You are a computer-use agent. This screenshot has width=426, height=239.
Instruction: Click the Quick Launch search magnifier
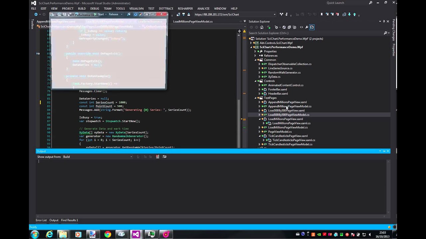[371, 3]
